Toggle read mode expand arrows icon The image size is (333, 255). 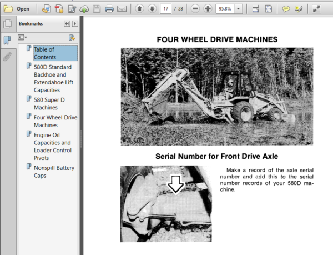(x=316, y=9)
